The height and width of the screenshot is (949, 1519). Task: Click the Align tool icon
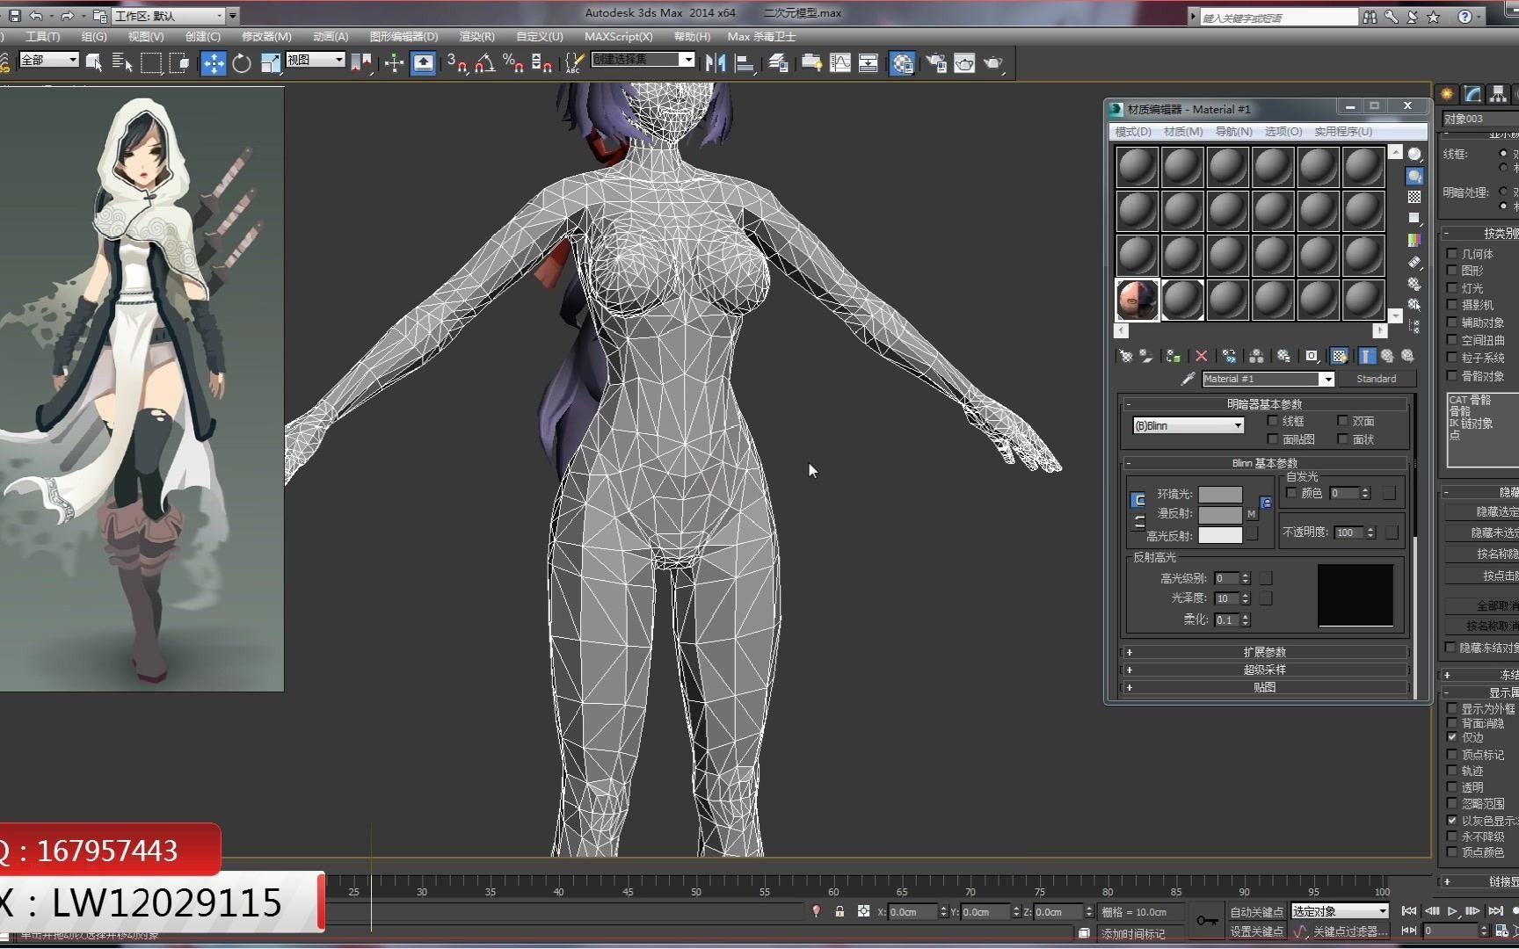coord(745,62)
